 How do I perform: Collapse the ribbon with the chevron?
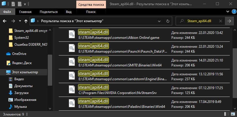227,11
